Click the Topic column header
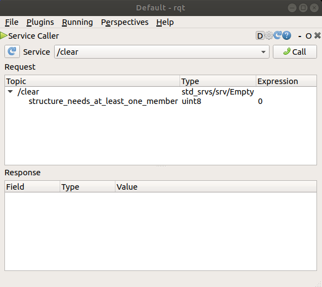 click(x=92, y=81)
